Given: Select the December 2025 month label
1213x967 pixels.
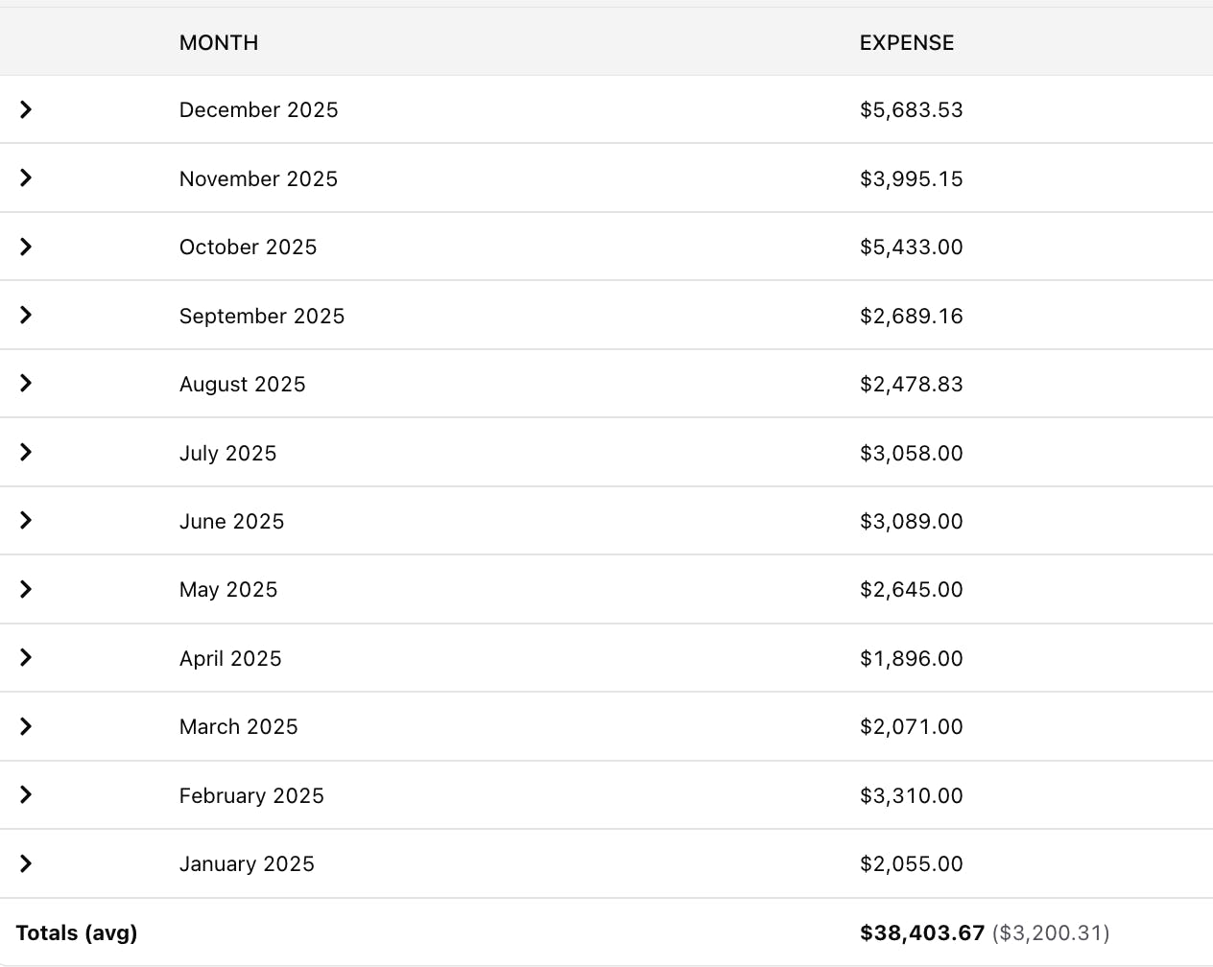Looking at the screenshot, I should point(258,110).
